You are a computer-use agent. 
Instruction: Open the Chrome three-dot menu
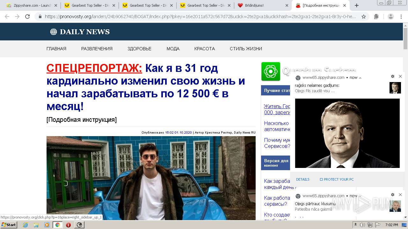click(401, 17)
